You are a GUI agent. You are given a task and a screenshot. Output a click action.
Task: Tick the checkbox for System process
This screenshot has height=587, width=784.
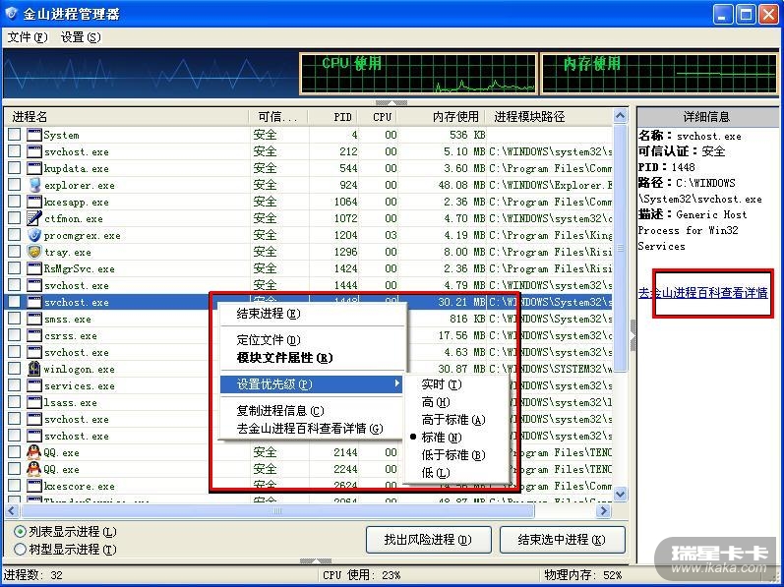coord(15,135)
